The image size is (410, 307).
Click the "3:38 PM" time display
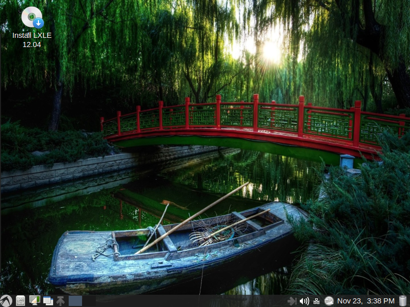click(x=381, y=301)
